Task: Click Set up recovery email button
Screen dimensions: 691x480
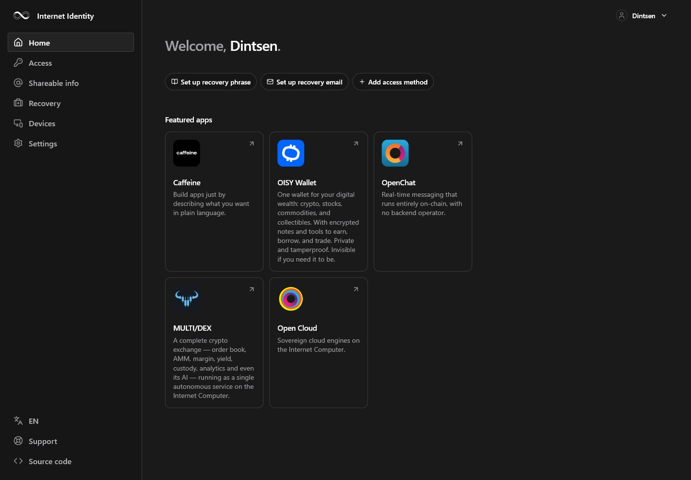Action: click(x=304, y=82)
